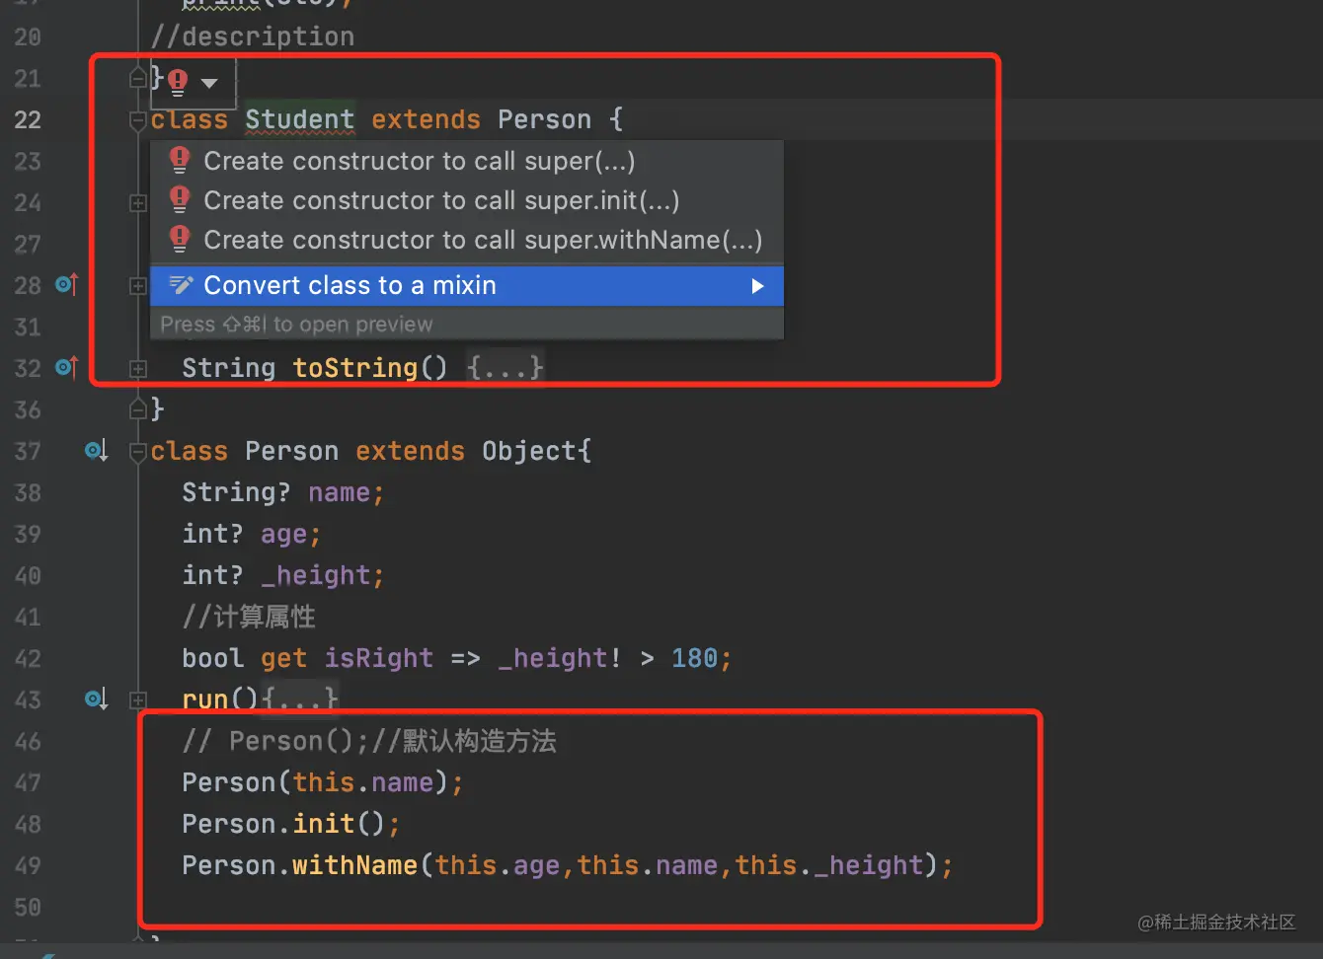
Task: Click 'Object' in class Person extends Object
Action: (528, 451)
